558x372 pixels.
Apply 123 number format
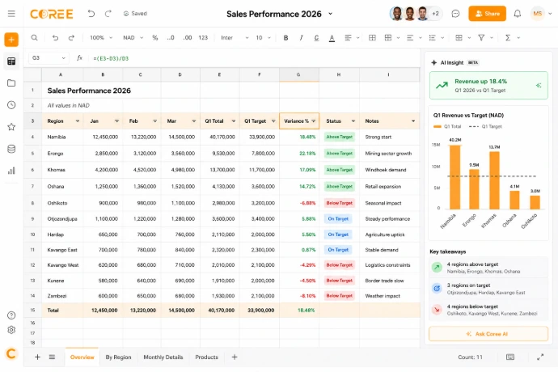(x=203, y=37)
